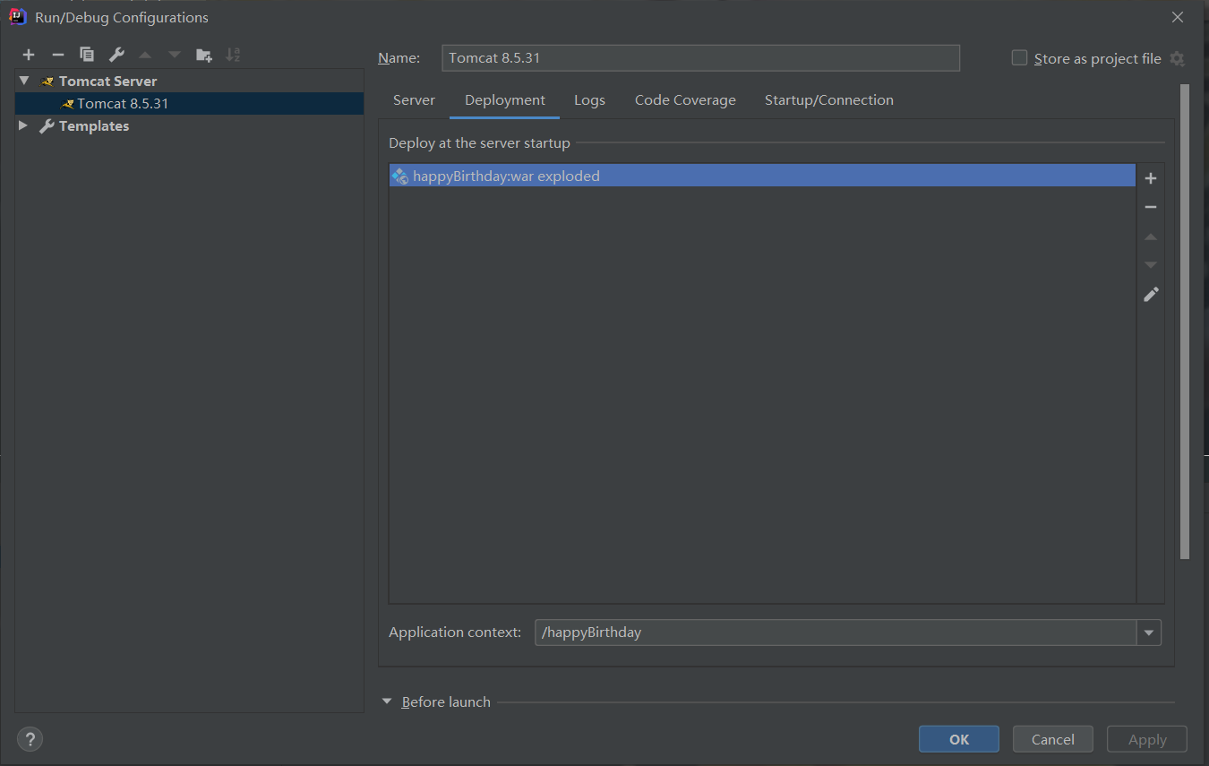Click the Before launch section label

[x=446, y=702]
